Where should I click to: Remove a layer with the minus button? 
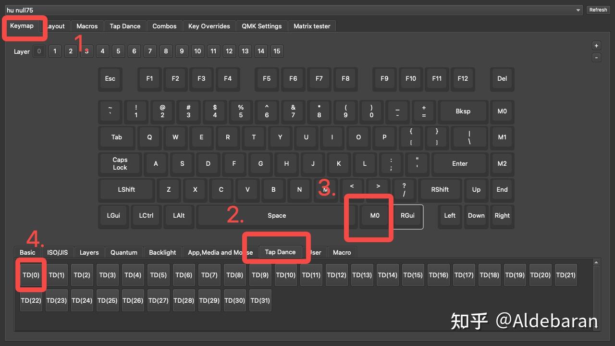tap(596, 58)
